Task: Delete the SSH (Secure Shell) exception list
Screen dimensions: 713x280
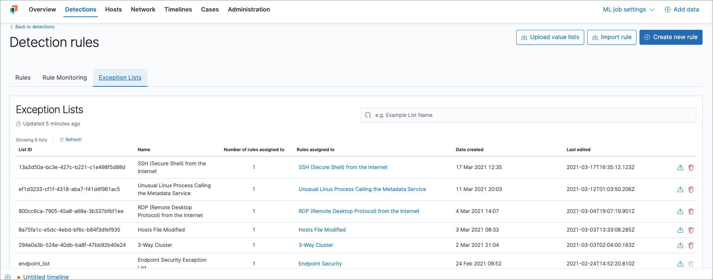Action: [691, 168]
